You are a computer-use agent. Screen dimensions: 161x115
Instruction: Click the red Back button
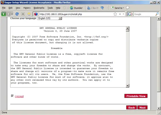(131, 108)
